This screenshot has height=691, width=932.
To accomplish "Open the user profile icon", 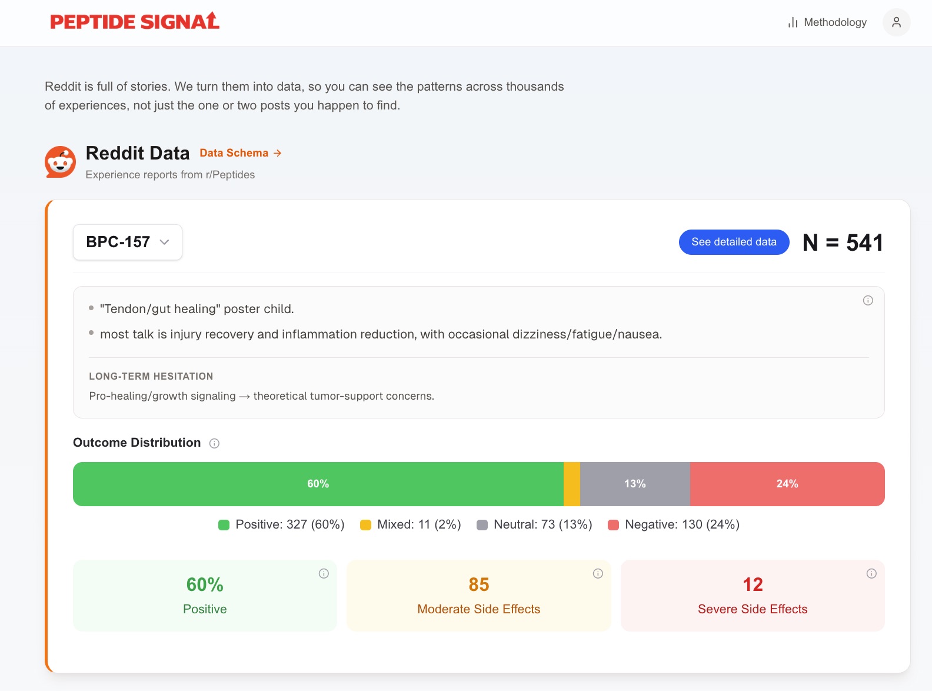I will click(896, 22).
